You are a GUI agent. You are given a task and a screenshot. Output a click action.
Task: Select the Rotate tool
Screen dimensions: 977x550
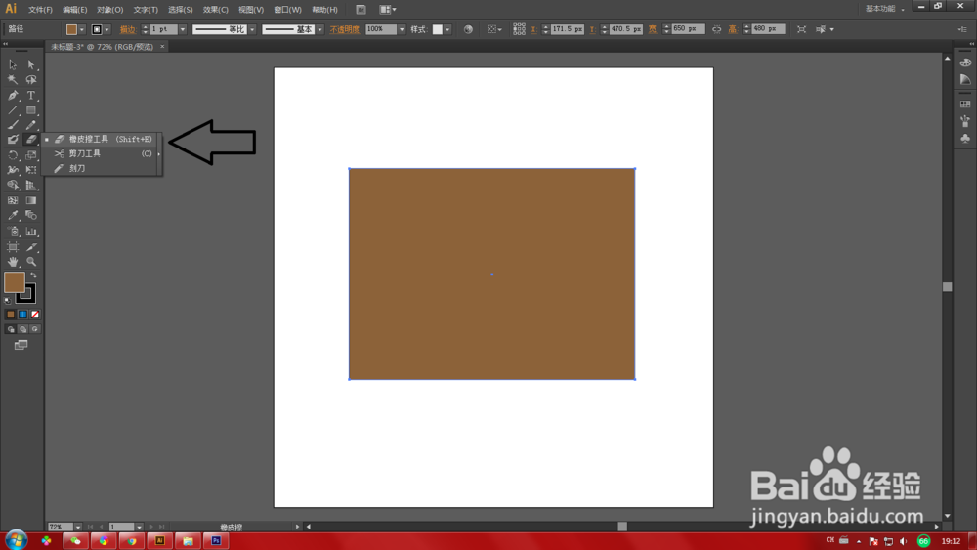(x=13, y=155)
